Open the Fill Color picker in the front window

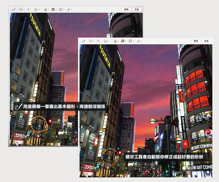(130, 41)
